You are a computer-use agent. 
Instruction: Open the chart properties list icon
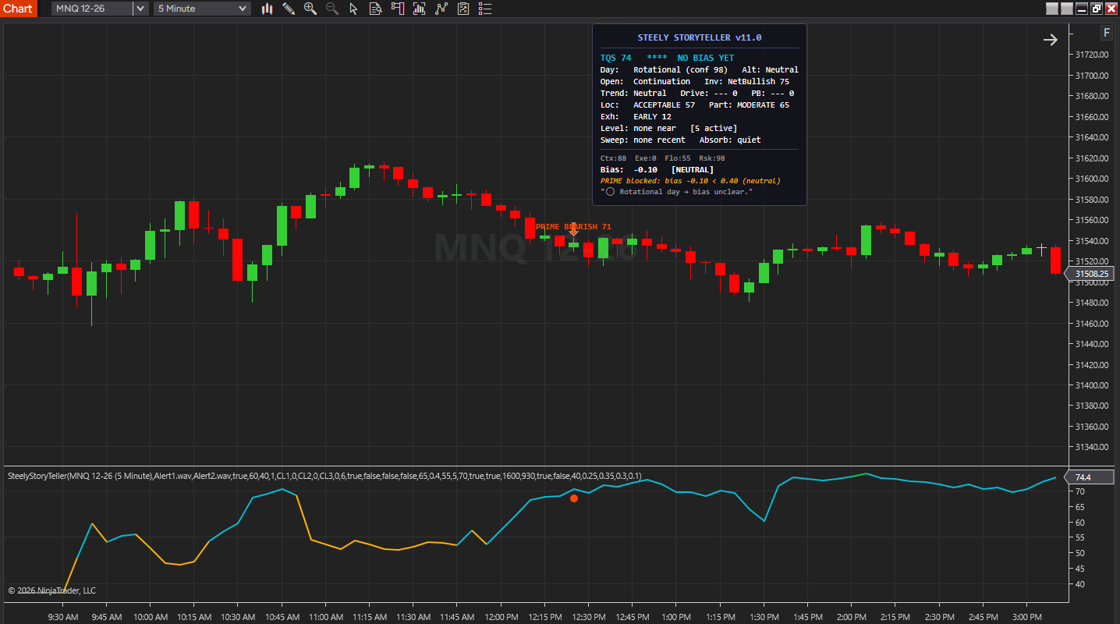tap(485, 9)
